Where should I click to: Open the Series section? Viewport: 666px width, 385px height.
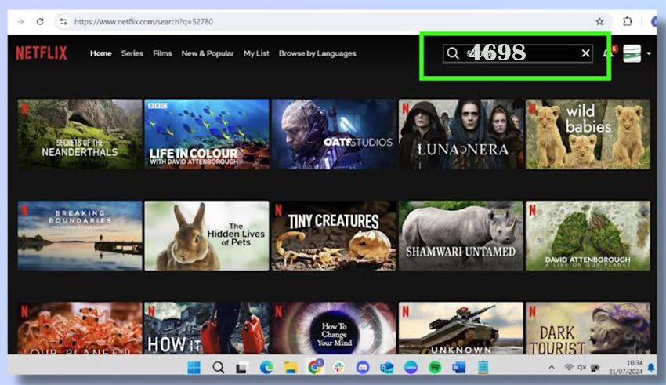click(x=132, y=53)
